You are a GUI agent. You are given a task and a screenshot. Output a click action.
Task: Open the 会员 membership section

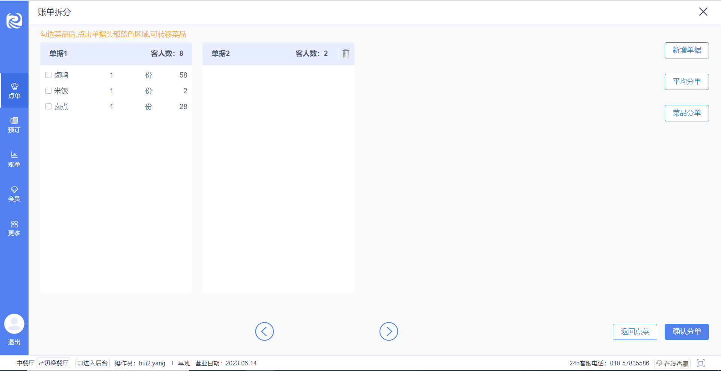click(x=14, y=194)
